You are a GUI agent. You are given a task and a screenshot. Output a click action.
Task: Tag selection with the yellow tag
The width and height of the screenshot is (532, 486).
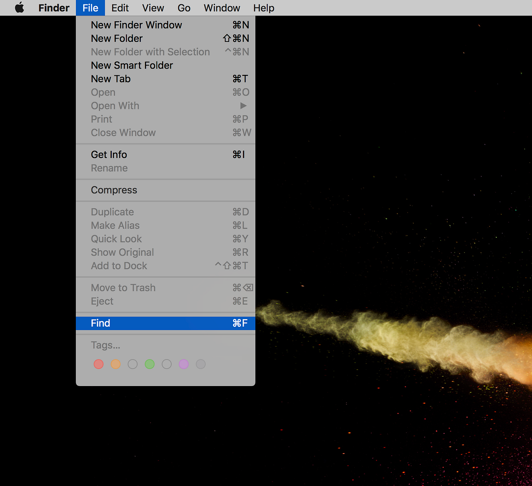(132, 364)
